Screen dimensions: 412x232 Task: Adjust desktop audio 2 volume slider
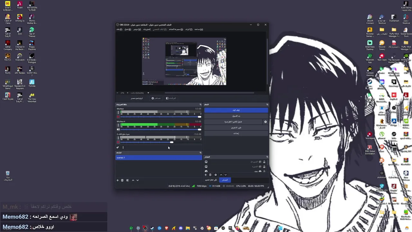tap(172, 142)
